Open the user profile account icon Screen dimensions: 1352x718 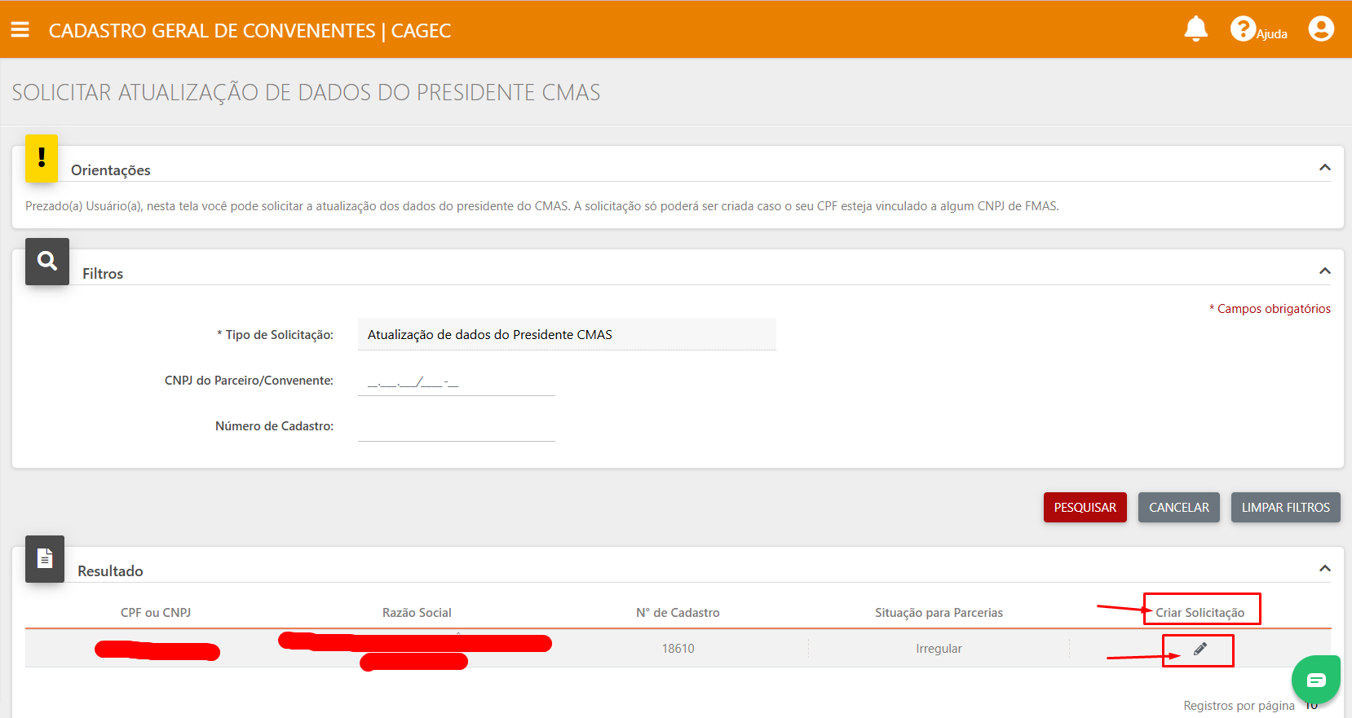click(x=1320, y=29)
